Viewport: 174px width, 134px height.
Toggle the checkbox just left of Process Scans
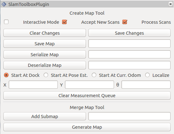click(x=125, y=22)
